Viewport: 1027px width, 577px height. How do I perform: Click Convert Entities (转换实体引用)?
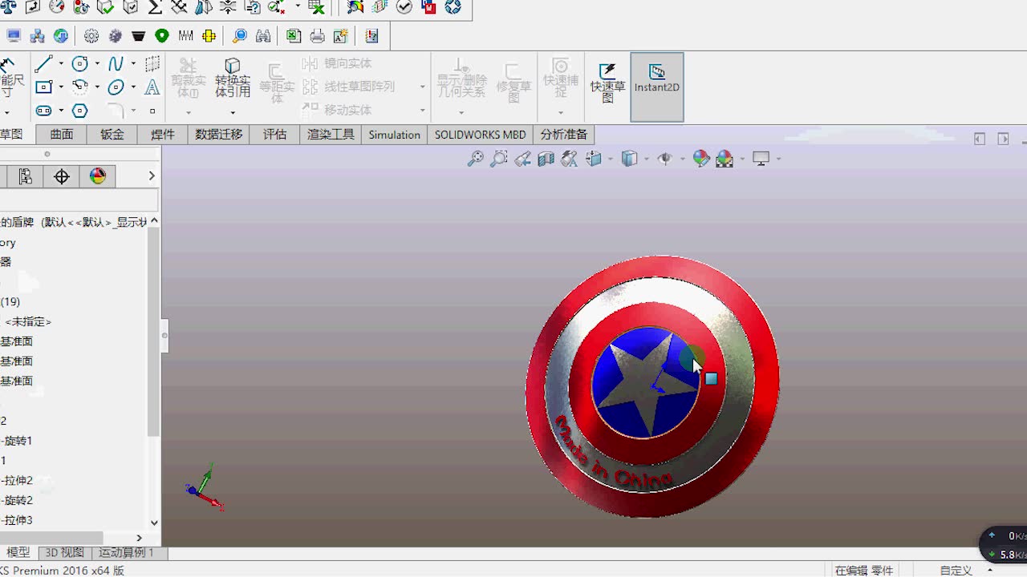click(x=233, y=78)
